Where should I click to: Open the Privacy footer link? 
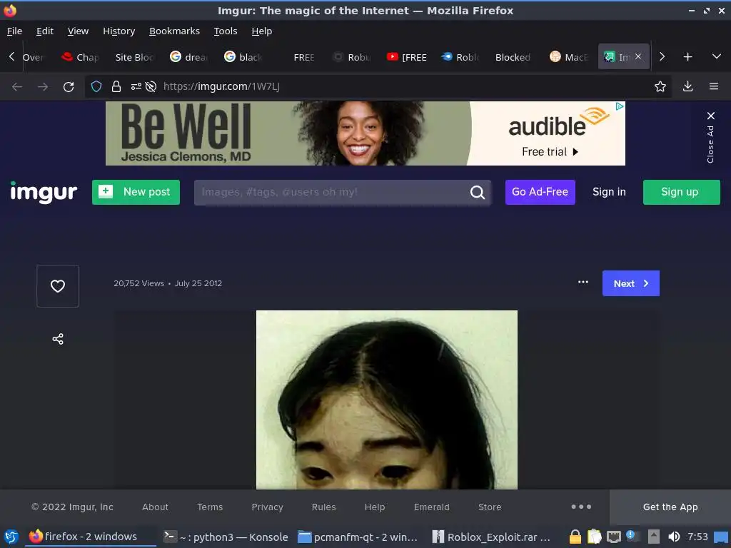click(267, 507)
